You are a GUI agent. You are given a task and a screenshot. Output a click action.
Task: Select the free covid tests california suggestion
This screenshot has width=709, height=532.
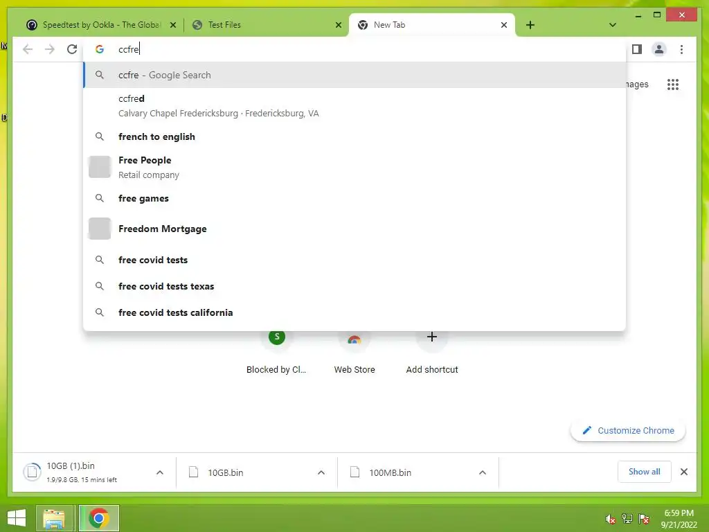pos(354,312)
